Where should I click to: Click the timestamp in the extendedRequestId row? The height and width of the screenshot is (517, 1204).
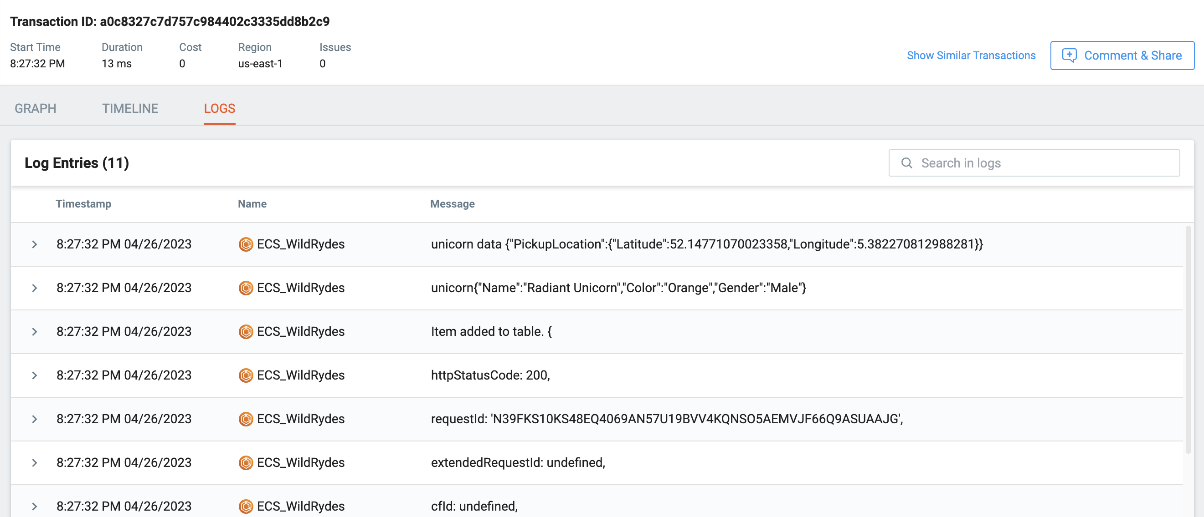pos(124,463)
